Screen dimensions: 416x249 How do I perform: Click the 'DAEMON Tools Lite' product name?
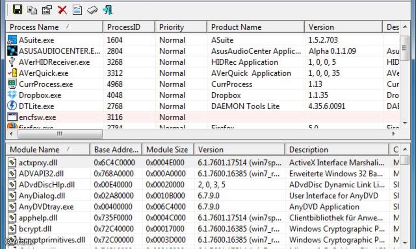coord(245,106)
